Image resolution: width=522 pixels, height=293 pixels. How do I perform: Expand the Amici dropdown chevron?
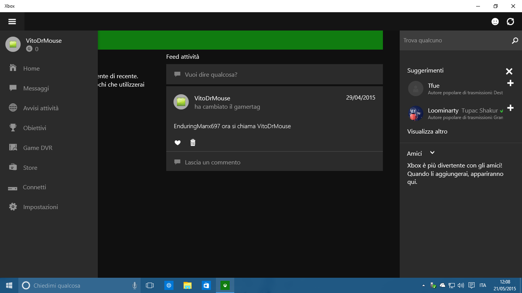tap(432, 153)
